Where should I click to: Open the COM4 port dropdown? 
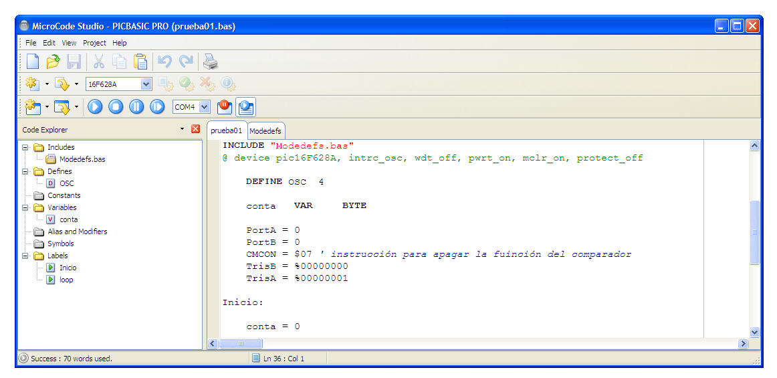pos(205,106)
